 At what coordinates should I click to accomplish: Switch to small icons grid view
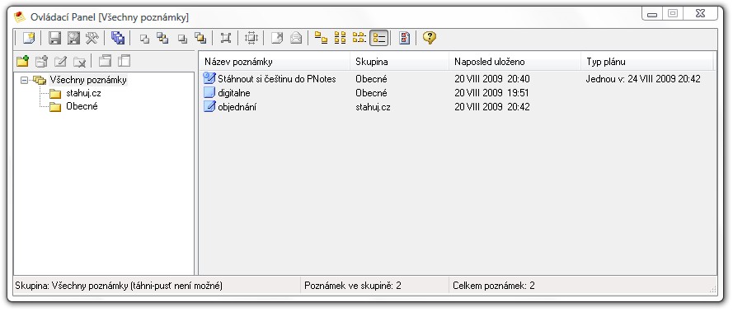(x=341, y=38)
